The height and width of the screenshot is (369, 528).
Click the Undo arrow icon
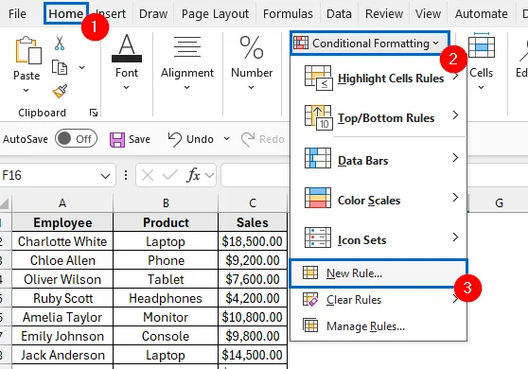175,139
